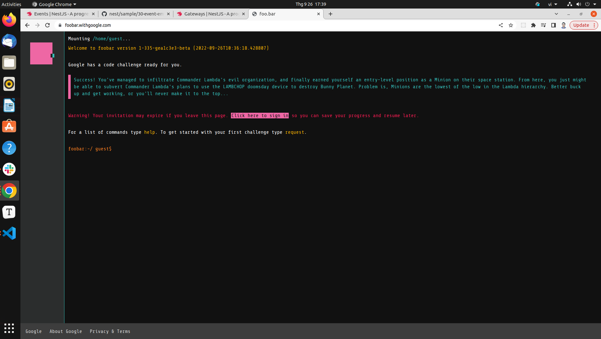This screenshot has width=601, height=339.
Task: Open the Extensions puzzle-piece icon
Action: 533,25
